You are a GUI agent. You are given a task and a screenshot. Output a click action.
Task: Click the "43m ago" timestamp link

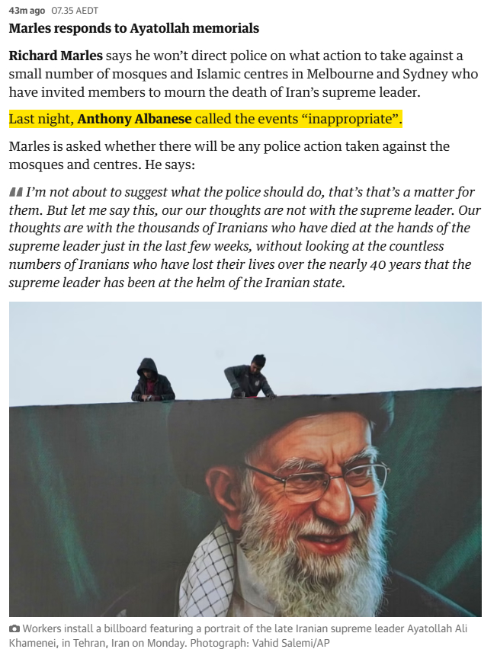27,11
